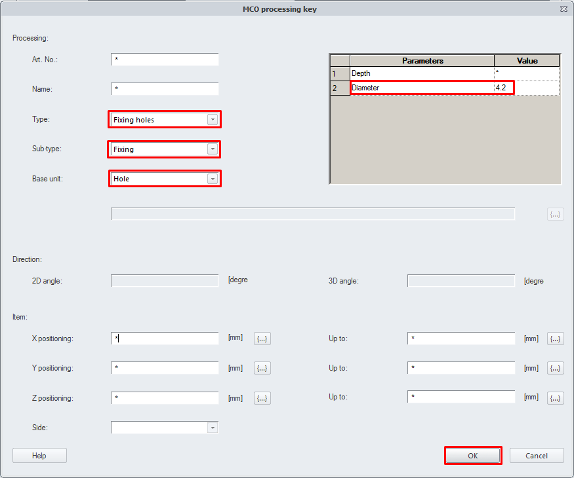
Task: Cancel the processing key dialog
Action: click(537, 456)
